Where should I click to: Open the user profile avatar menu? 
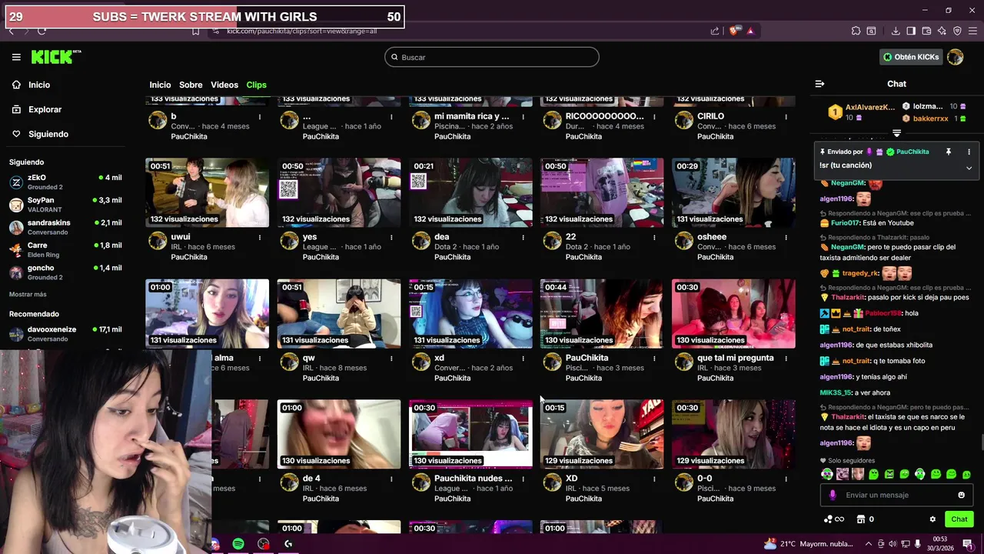(956, 57)
